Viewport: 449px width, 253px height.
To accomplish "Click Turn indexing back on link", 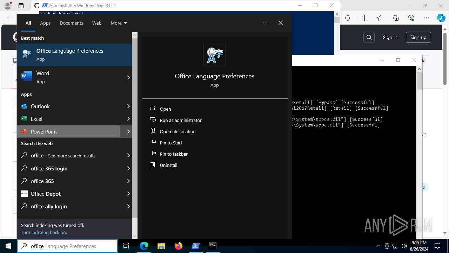I will tap(44, 232).
